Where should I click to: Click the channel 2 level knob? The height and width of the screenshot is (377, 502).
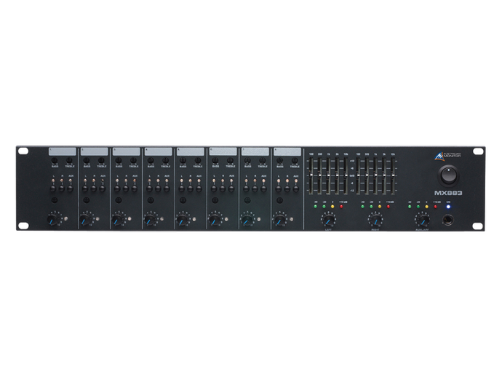click(x=84, y=220)
